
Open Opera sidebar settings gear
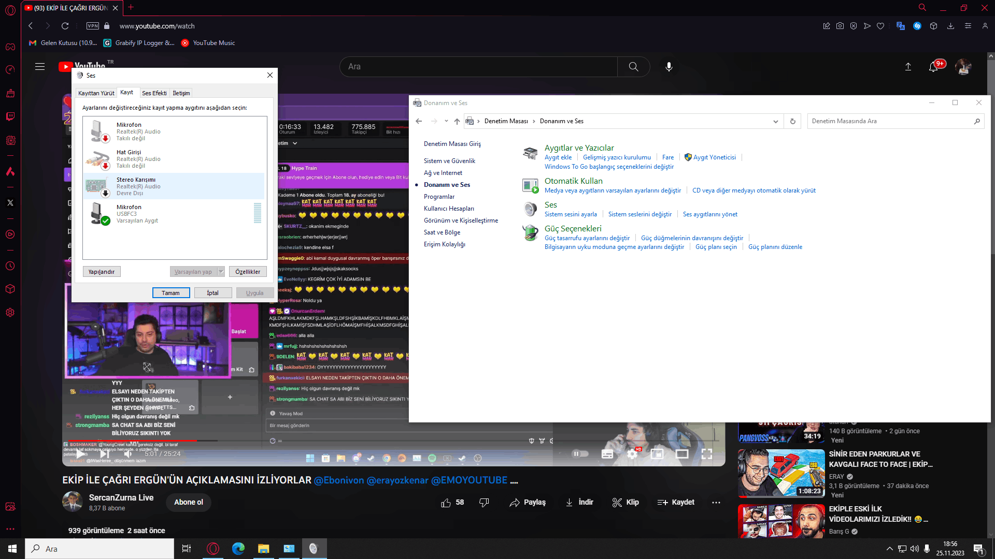[10, 313]
